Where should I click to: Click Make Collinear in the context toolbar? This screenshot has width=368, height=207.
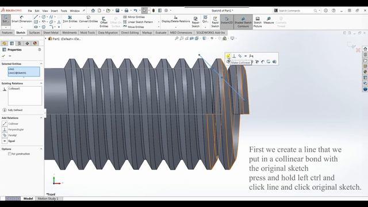point(228,56)
